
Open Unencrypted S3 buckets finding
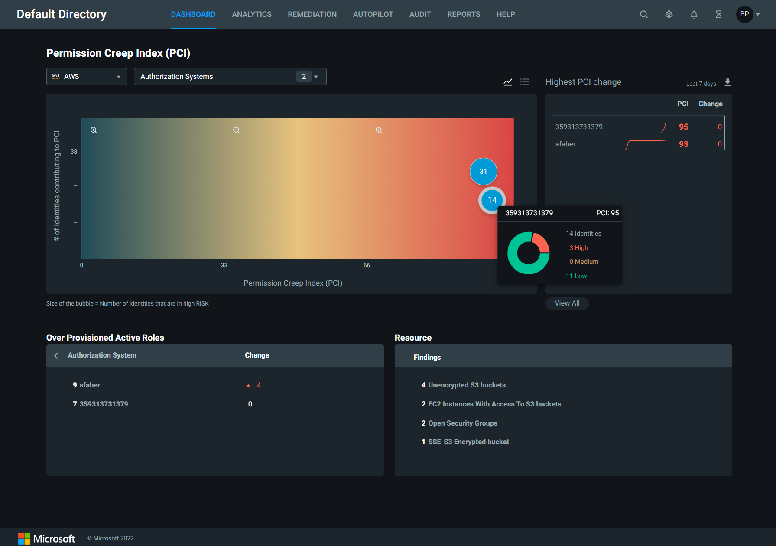(x=466, y=385)
